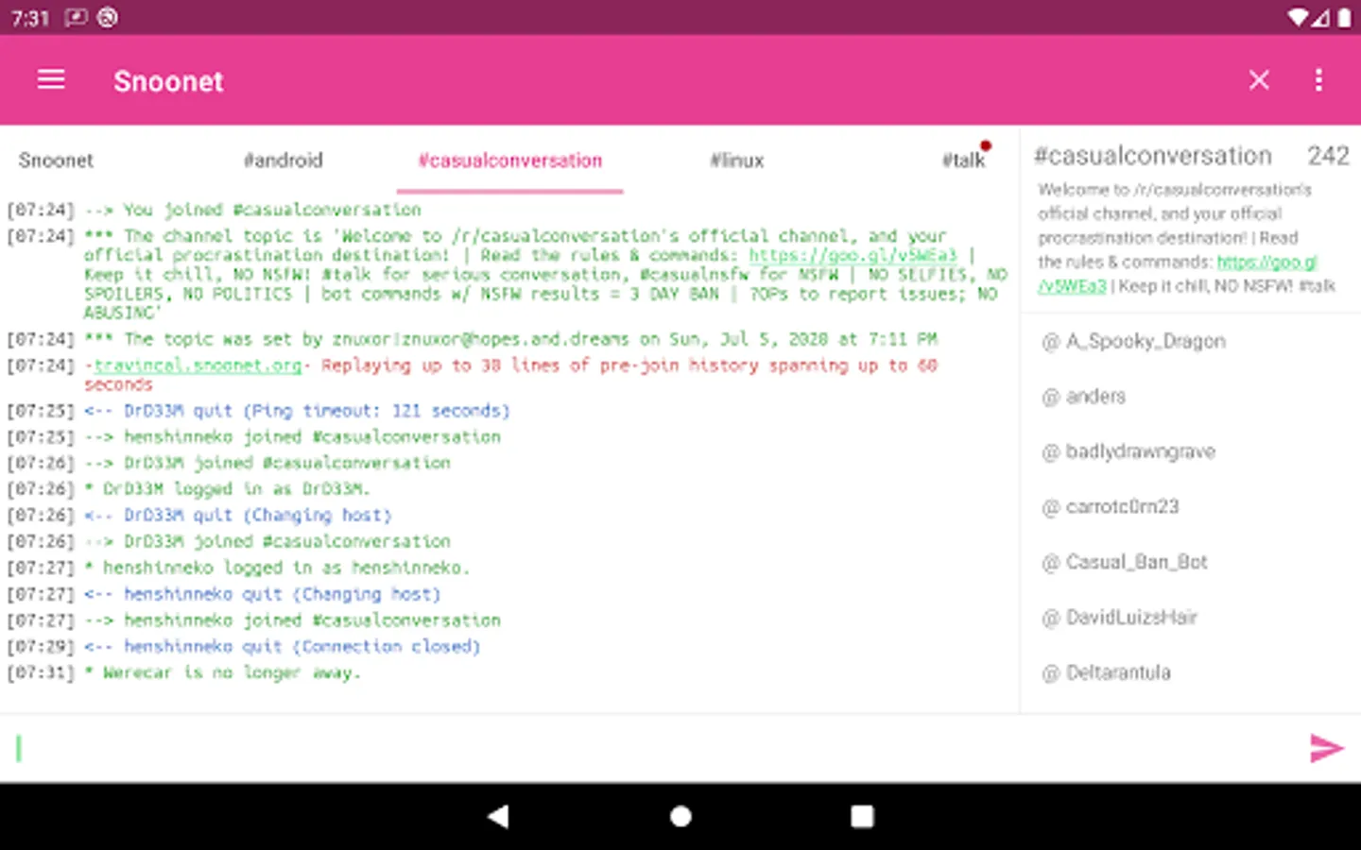This screenshot has height=850, width=1361.
Task: Send message with the arrow icon
Action: [1326, 748]
